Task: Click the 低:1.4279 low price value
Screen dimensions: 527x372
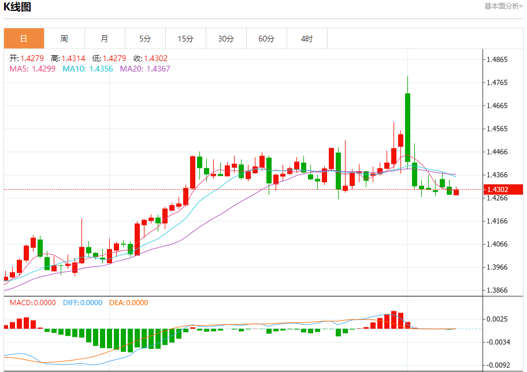Action: coord(109,58)
